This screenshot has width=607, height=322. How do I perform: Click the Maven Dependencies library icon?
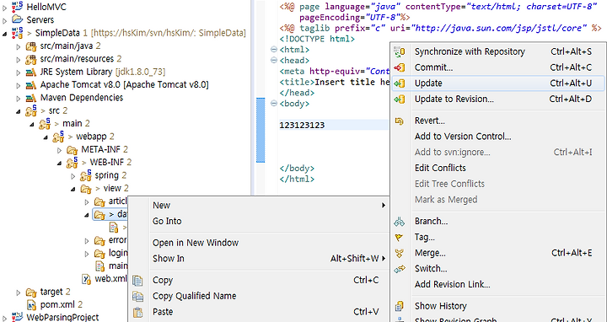tap(31, 98)
